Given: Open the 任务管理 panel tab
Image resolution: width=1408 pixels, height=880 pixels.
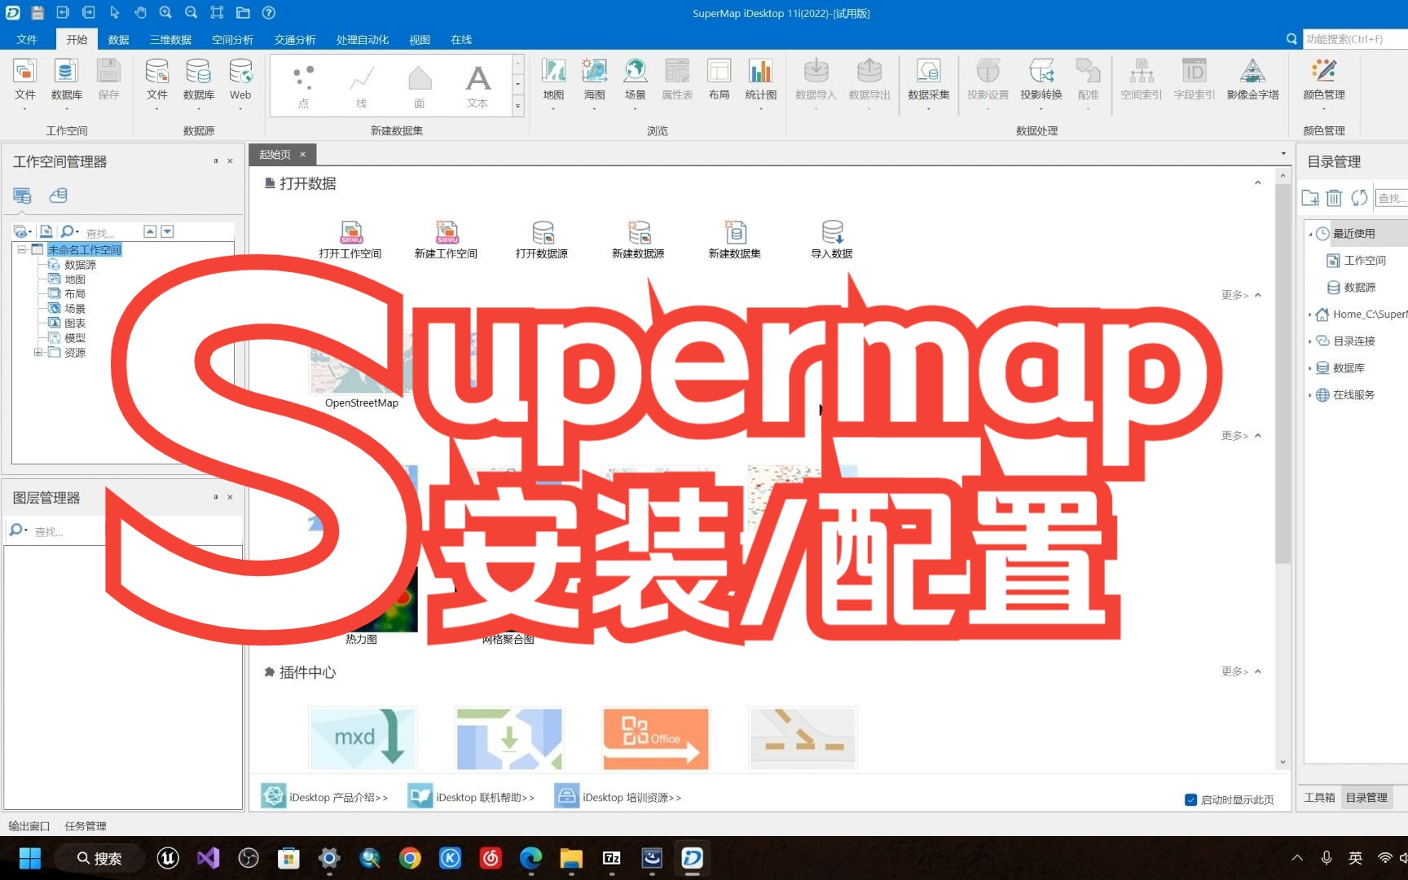Looking at the screenshot, I should [86, 825].
